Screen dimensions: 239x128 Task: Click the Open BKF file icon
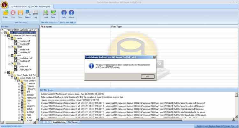6,13
